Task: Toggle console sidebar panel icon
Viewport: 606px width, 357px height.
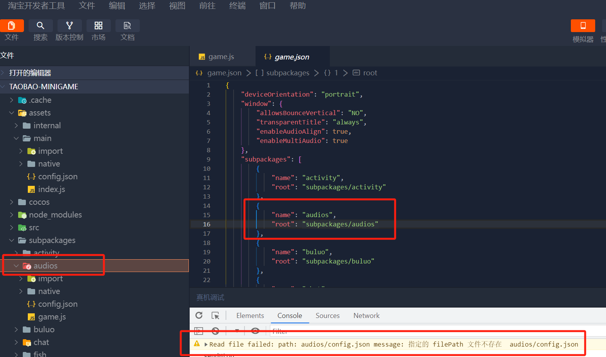Action: click(199, 331)
